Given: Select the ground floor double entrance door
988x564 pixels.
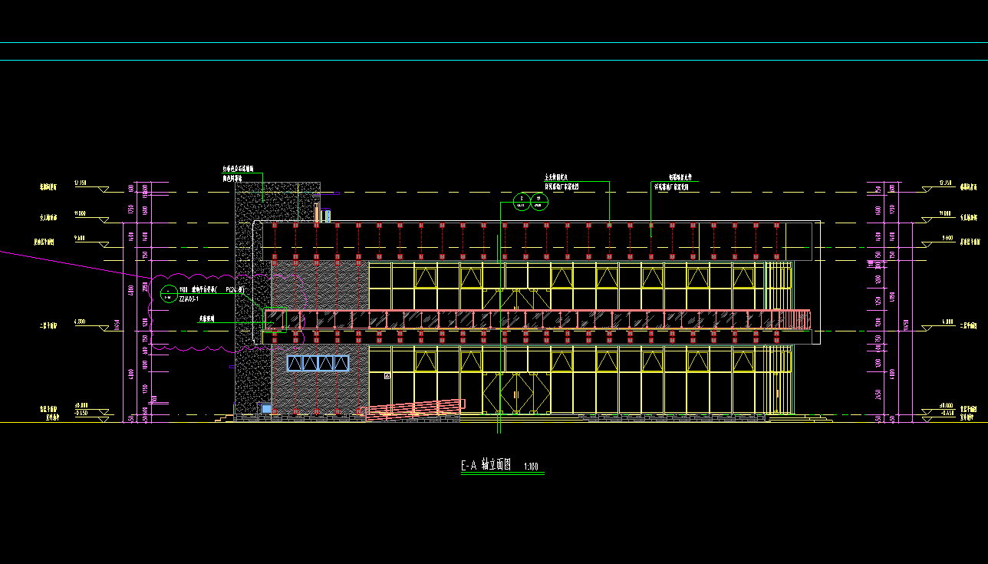Looking at the screenshot, I should tap(516, 393).
